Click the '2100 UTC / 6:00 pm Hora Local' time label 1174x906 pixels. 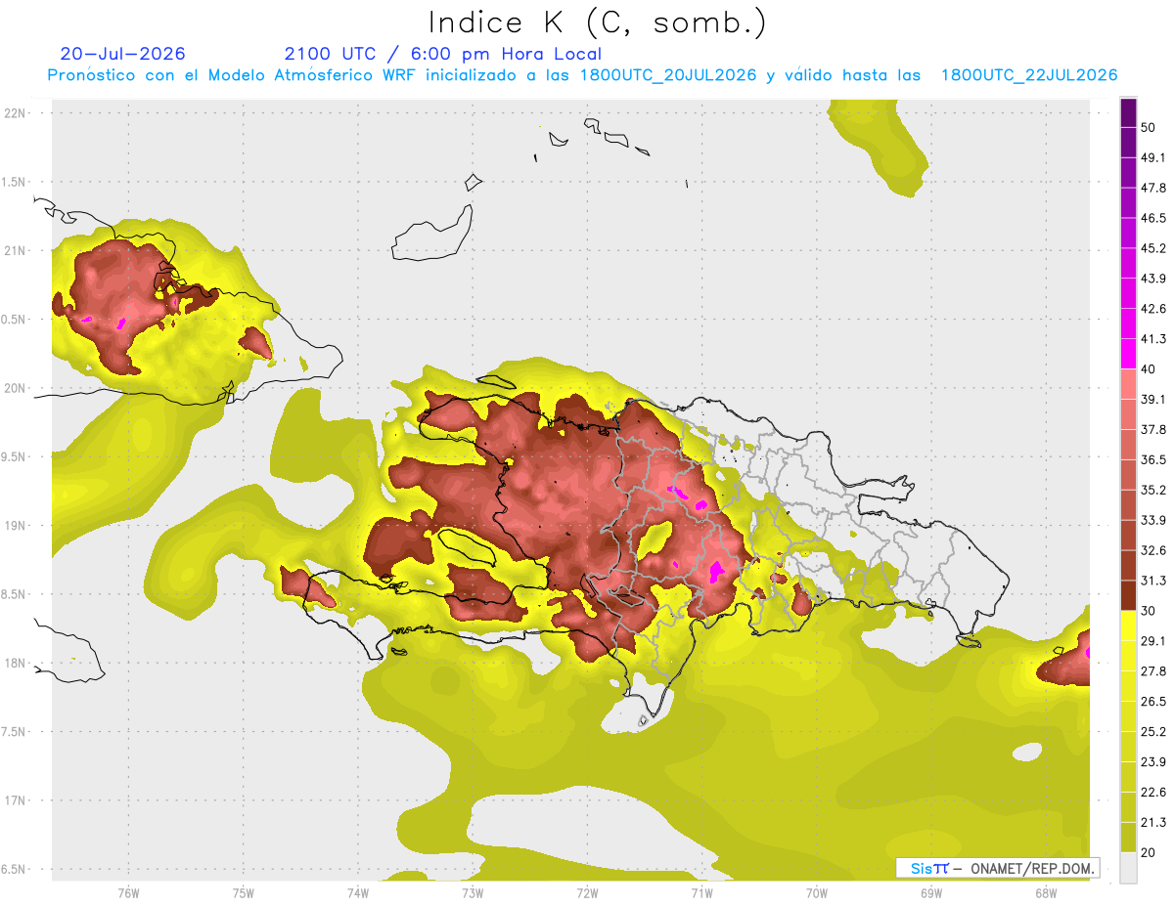tap(443, 54)
